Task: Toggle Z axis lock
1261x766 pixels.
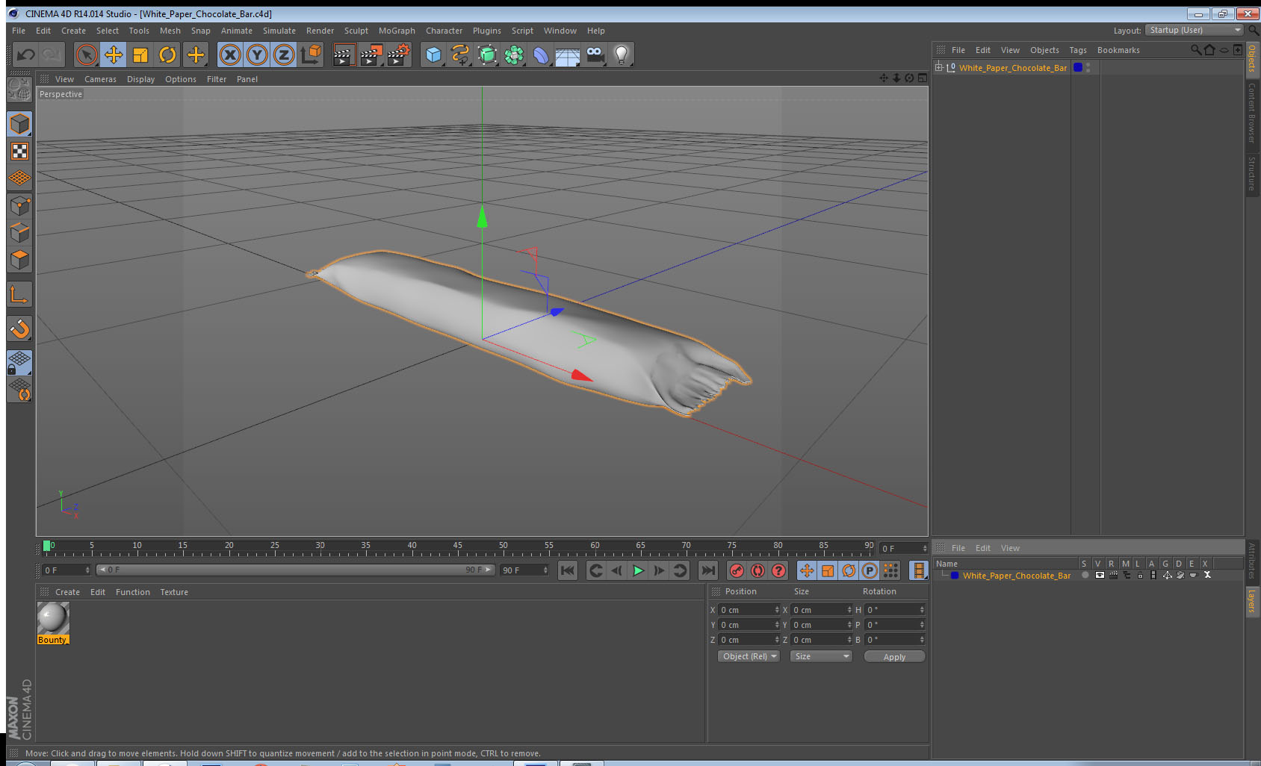Action: pos(284,55)
